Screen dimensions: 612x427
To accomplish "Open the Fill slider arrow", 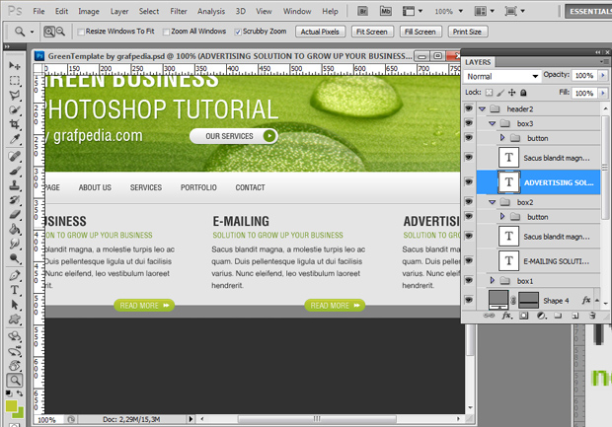I will tap(603, 93).
